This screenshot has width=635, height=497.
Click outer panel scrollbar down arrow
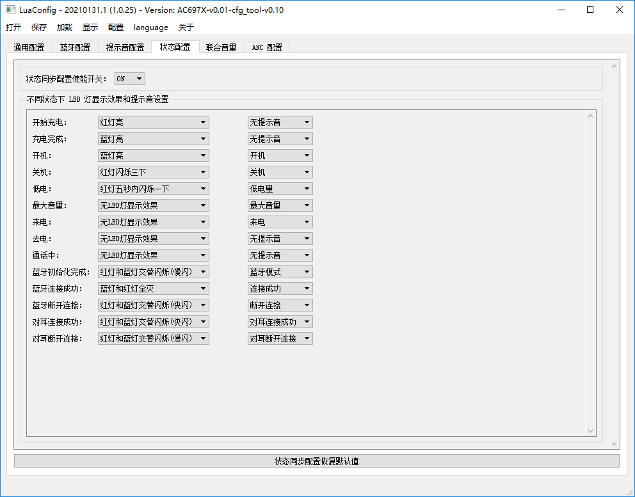(x=614, y=444)
